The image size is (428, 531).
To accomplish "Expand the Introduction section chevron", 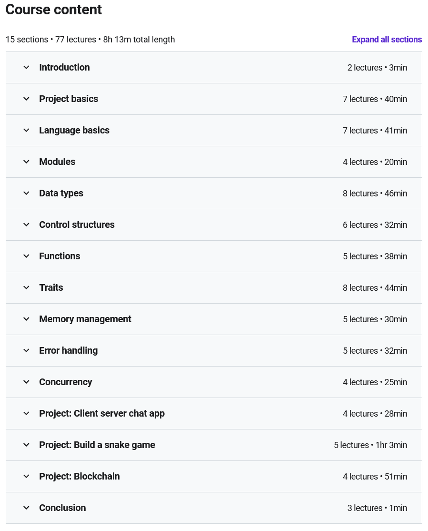I will pyautogui.click(x=26, y=68).
